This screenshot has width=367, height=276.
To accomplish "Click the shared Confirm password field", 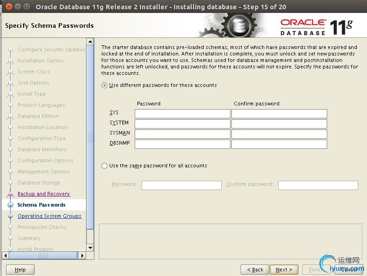I will (318, 185).
